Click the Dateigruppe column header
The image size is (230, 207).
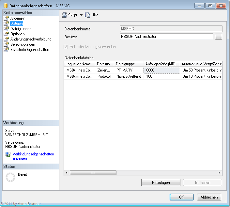[129, 64]
